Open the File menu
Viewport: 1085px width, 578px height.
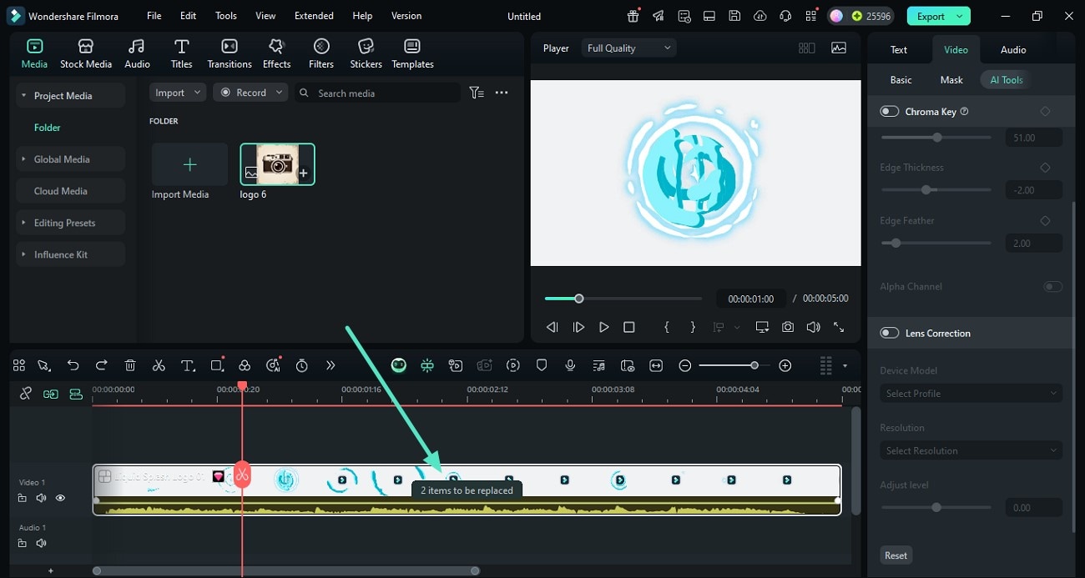click(154, 16)
